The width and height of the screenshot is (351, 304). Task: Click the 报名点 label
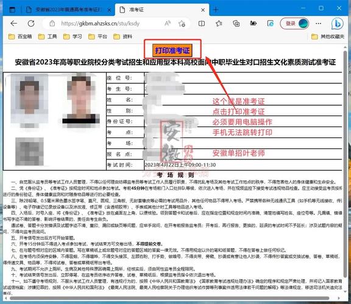[x=119, y=154]
